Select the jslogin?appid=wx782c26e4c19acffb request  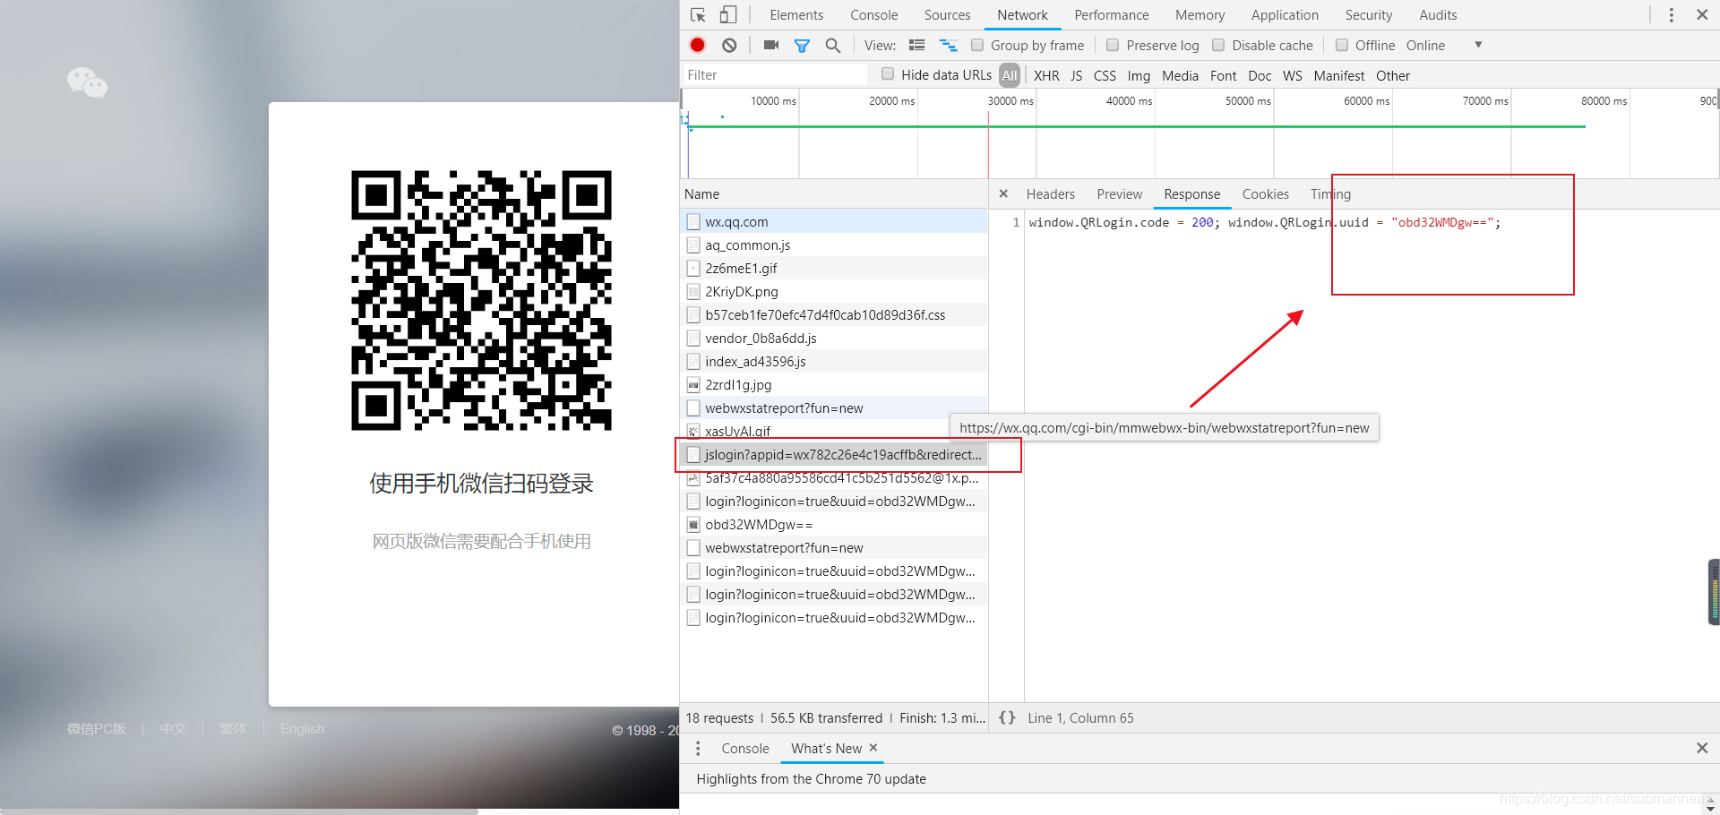pos(834,455)
